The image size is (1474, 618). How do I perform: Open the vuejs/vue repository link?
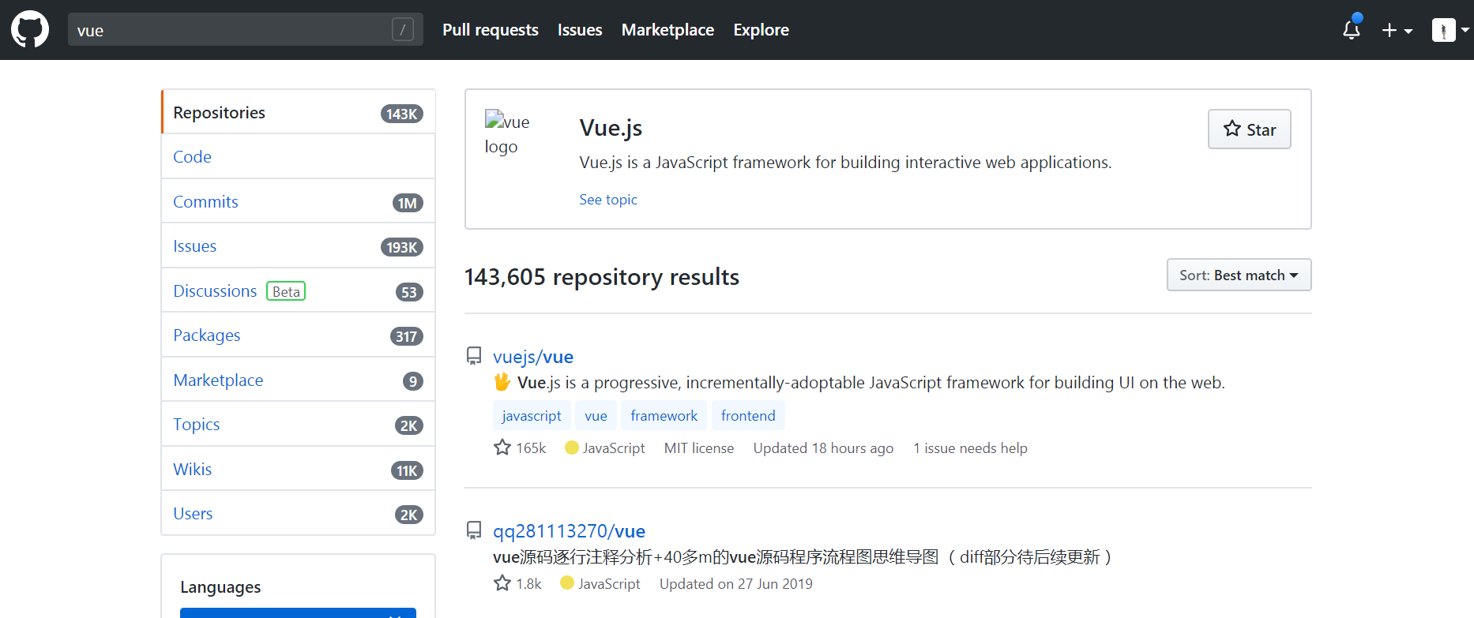[x=533, y=357]
